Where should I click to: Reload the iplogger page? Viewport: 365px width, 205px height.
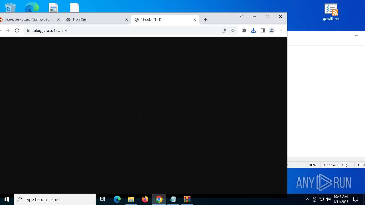17,30
